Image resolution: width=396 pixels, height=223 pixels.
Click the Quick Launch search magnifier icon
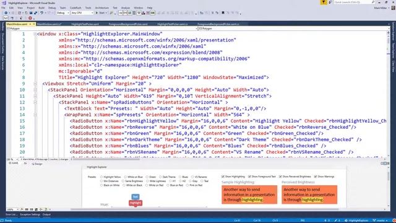(373, 2)
